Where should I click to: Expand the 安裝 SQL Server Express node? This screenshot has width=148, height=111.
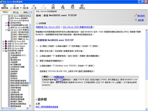coord(3,46)
